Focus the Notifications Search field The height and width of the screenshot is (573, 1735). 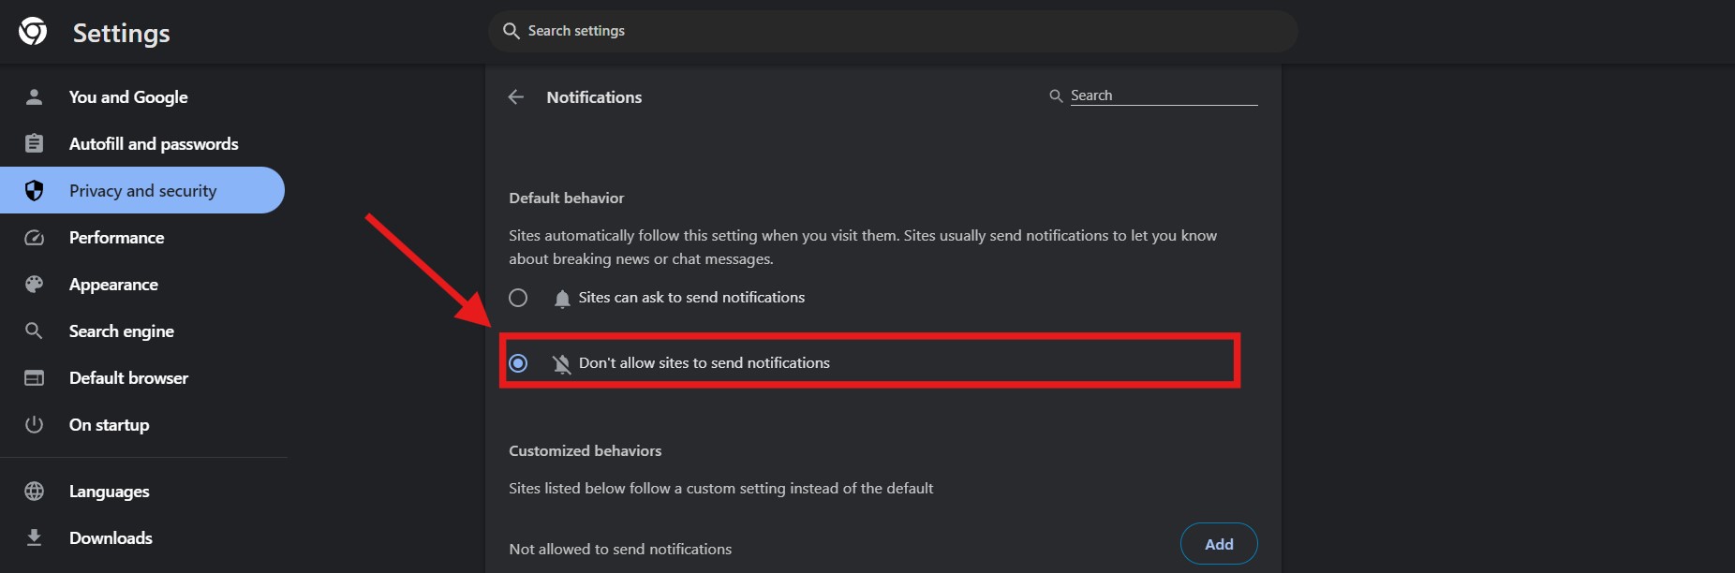[x=1163, y=95]
